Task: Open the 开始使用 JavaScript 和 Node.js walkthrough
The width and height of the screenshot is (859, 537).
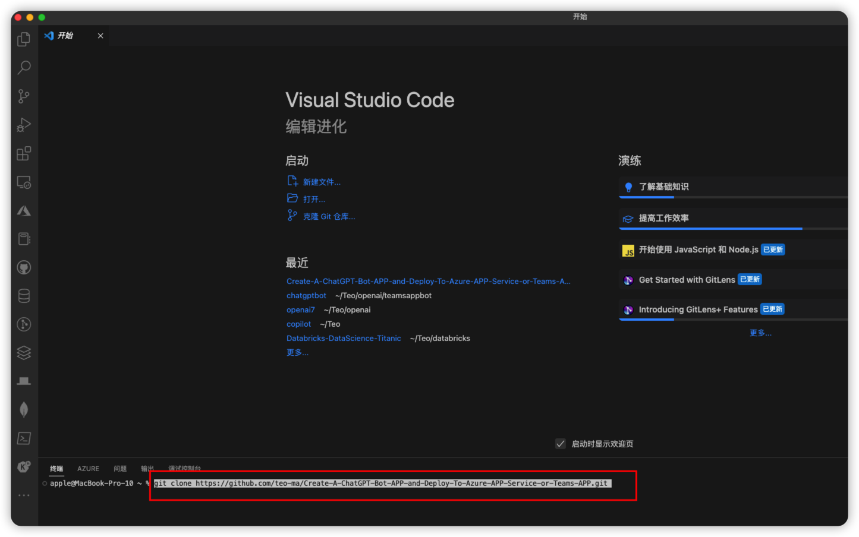Action: click(733, 249)
